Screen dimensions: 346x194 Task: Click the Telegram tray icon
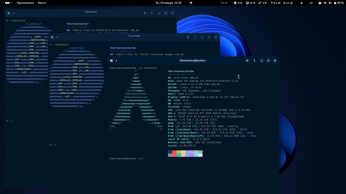tap(191, 3)
